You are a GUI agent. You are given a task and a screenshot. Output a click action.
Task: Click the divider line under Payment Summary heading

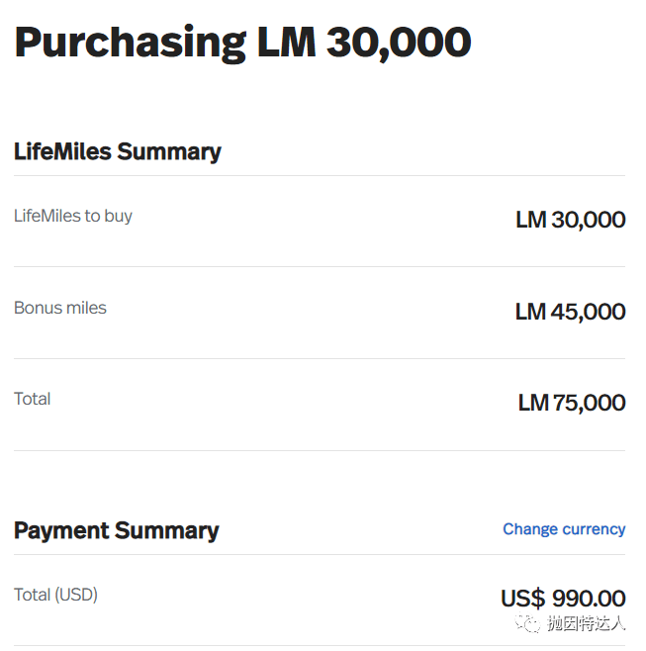click(320, 555)
